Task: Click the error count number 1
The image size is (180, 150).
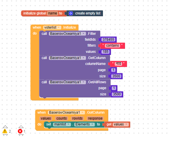Action: [24, 131]
